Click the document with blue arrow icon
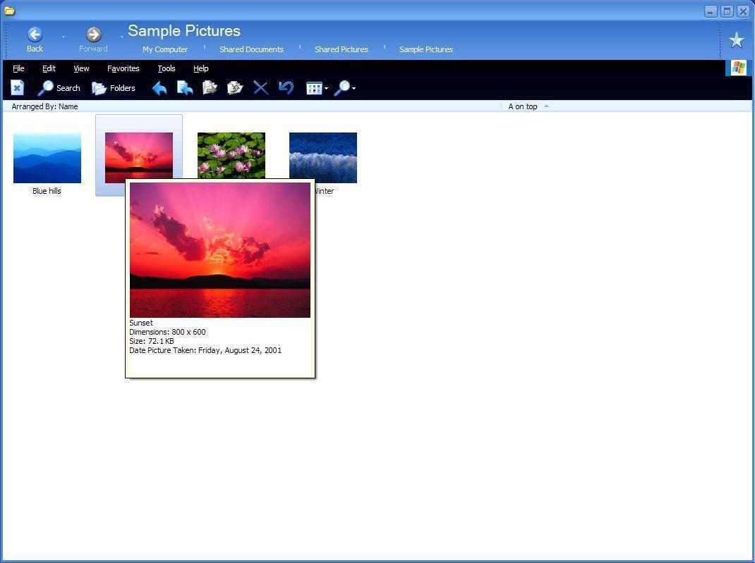 click(x=185, y=88)
